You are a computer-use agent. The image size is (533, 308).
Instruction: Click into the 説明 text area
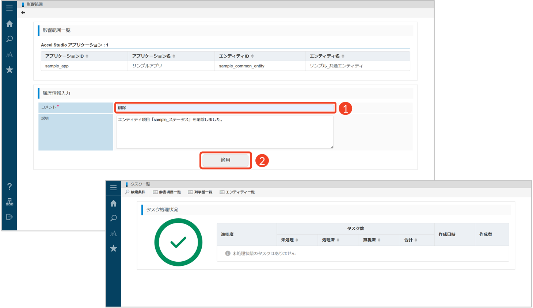[224, 132]
